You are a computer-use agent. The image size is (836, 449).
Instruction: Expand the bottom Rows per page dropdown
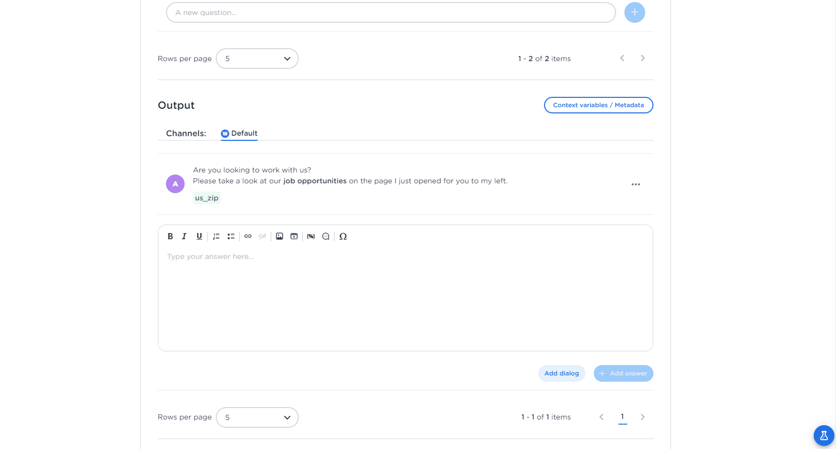tap(257, 417)
